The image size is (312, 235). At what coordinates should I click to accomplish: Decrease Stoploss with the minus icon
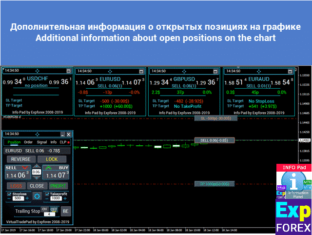point(9,199)
